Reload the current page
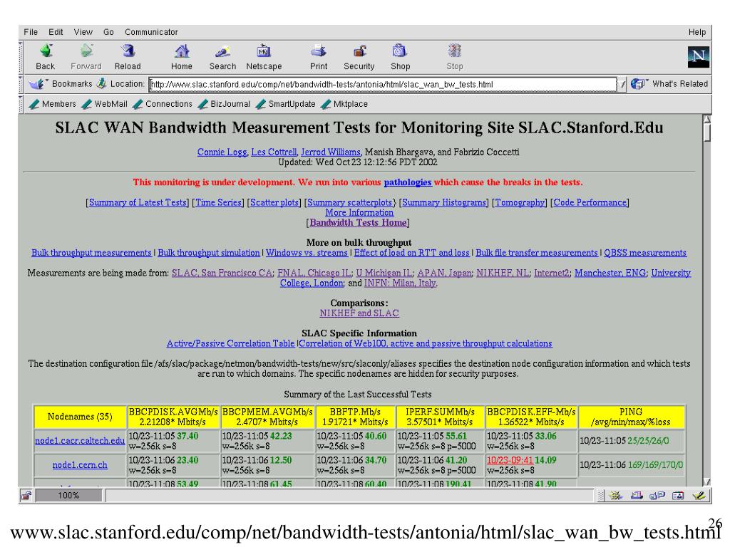This screenshot has width=730, height=547. (128, 51)
